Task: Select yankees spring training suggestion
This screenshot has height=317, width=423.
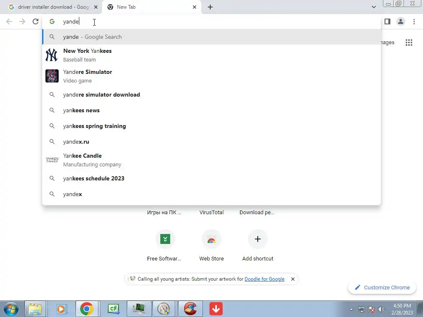Action: point(211,126)
